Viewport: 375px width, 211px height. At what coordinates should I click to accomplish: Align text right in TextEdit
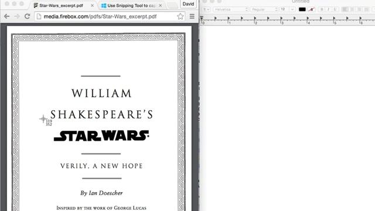point(359,9)
